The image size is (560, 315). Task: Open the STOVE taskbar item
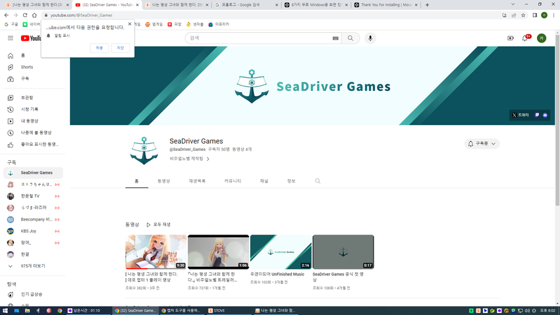[229, 310]
